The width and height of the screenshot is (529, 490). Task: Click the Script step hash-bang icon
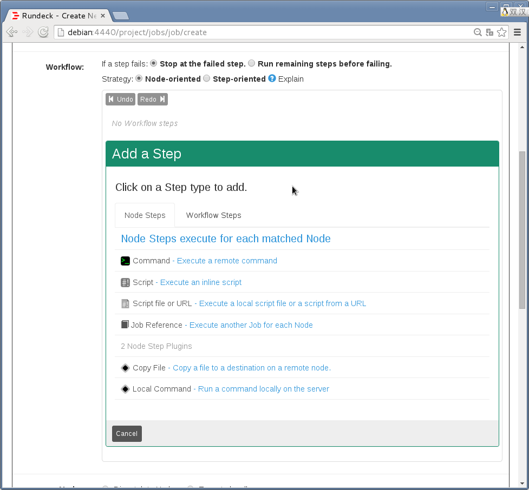click(125, 282)
